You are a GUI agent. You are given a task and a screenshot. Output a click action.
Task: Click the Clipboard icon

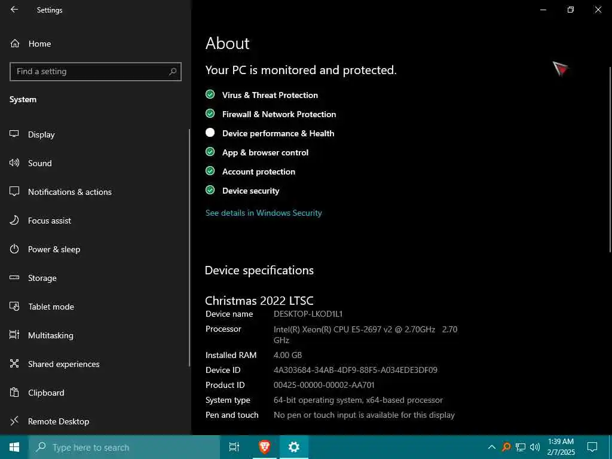pos(14,392)
